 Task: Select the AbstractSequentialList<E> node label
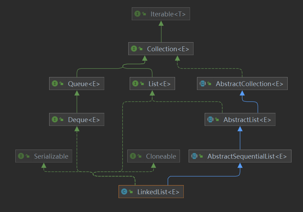click(247, 156)
